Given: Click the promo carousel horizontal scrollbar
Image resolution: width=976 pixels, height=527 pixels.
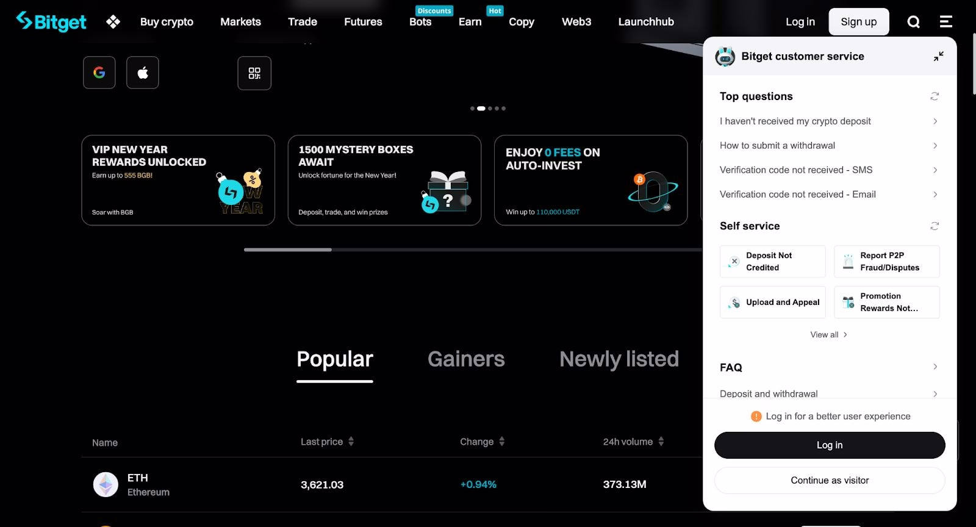Looking at the screenshot, I should pyautogui.click(x=288, y=249).
